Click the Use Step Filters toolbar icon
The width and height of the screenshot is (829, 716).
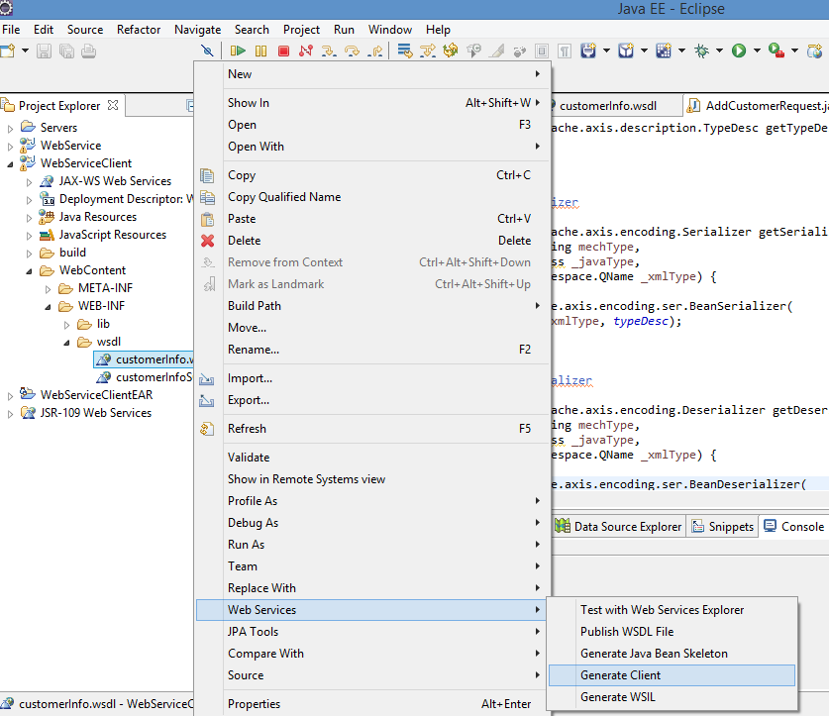427,51
